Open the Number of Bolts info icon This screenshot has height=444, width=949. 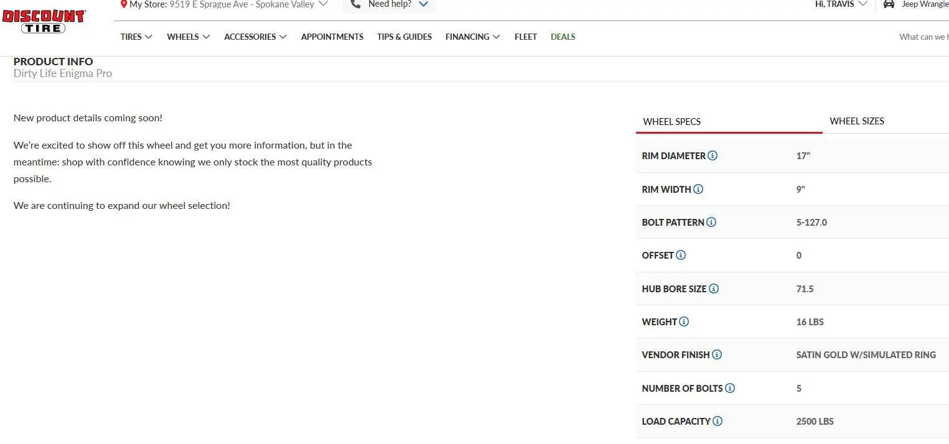(x=730, y=388)
